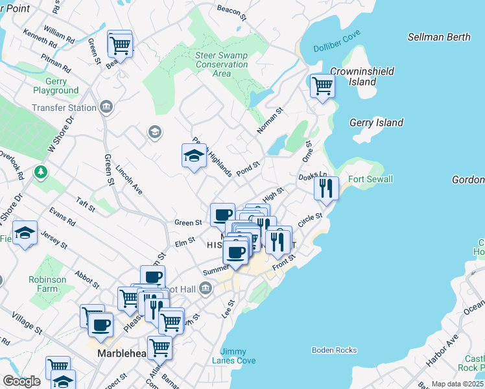485x389 pixels.
Task: Click the coffee cup marker near Green St
Action: click(x=222, y=215)
